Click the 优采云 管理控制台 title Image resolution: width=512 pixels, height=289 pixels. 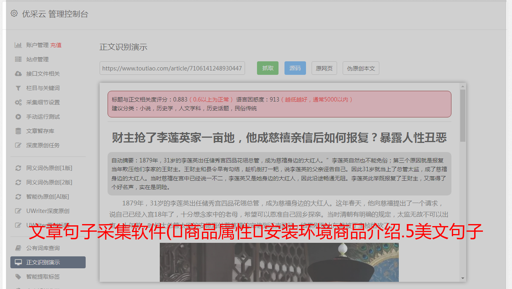55,14
